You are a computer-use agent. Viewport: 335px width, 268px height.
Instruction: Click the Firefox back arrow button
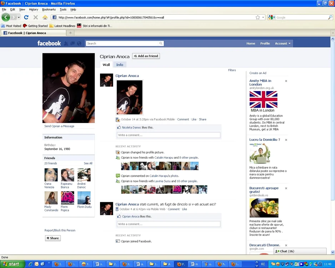point(6,17)
